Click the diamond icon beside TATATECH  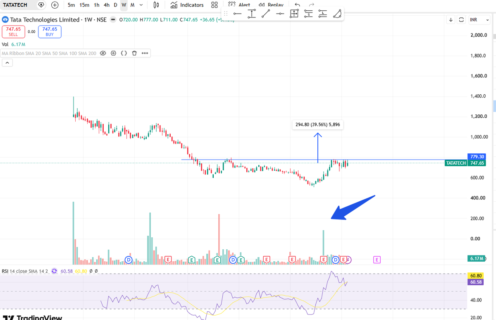click(41, 5)
